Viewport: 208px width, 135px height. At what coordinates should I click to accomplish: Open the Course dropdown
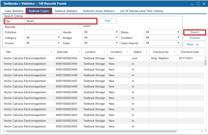click(x=43, y=43)
